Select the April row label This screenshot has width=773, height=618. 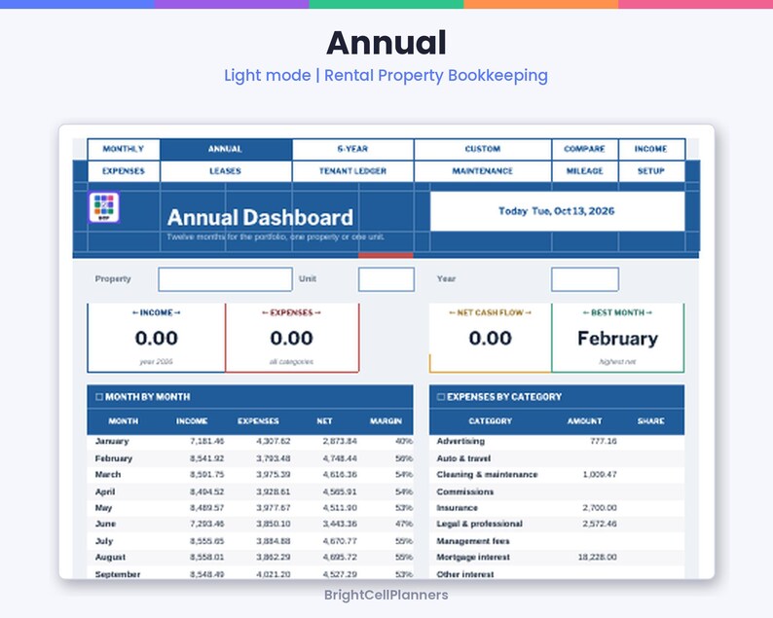pyautogui.click(x=105, y=491)
